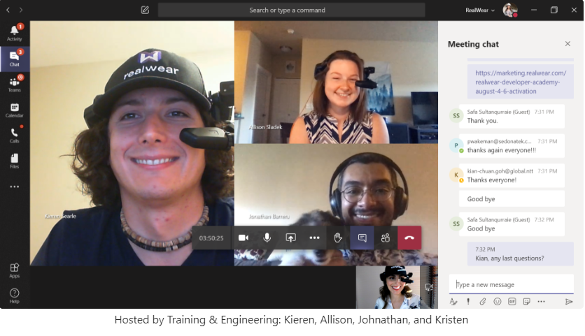The width and height of the screenshot is (585, 336).
Task: Toggle the camera off in the meeting toolbar
Action: (244, 238)
